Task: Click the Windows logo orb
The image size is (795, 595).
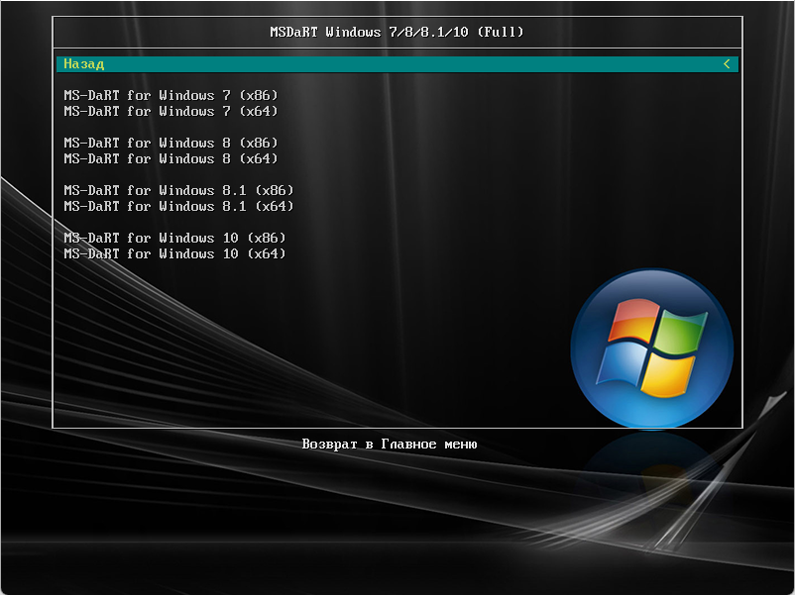Action: point(651,347)
